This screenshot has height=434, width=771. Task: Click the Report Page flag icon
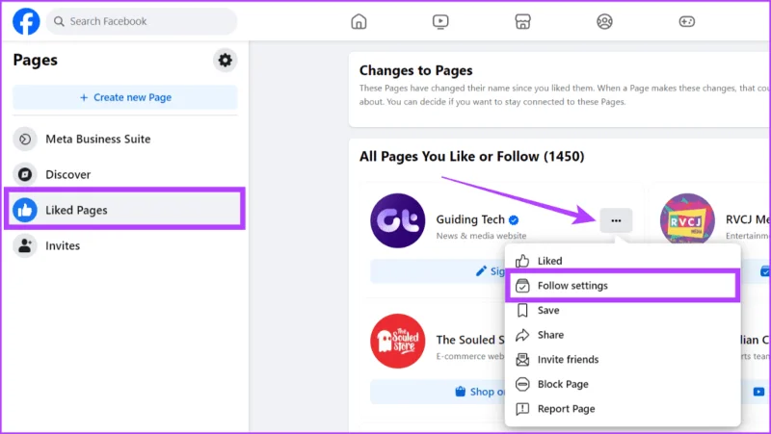point(522,408)
